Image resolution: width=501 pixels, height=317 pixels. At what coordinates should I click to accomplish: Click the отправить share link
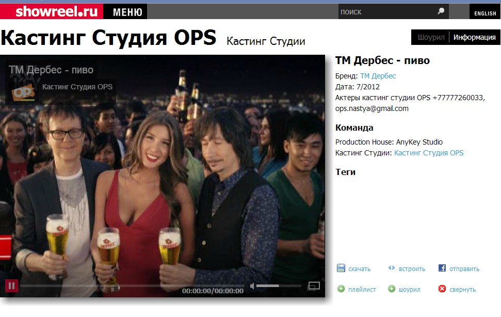(464, 269)
